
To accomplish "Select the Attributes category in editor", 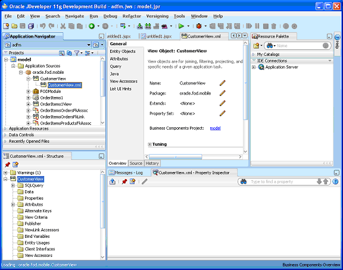I will pyautogui.click(x=119, y=59).
